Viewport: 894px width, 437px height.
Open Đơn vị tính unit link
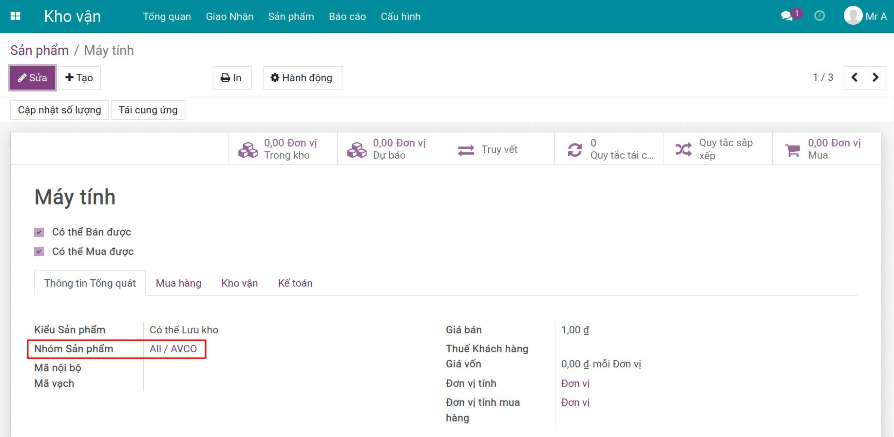click(575, 383)
